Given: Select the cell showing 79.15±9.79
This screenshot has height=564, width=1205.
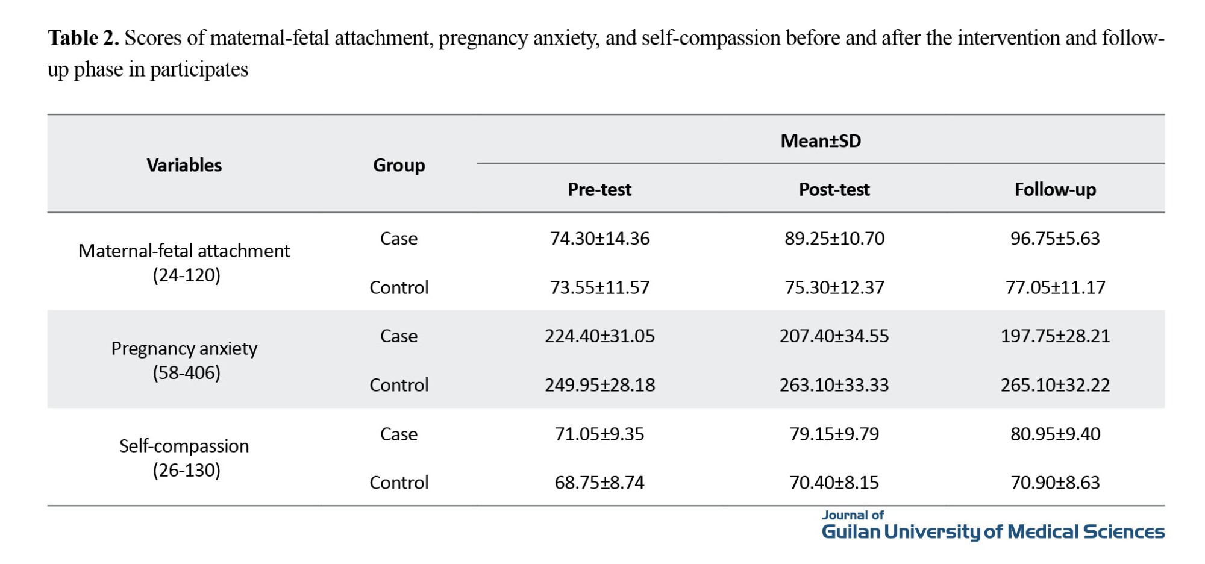Looking at the screenshot, I should pyautogui.click(x=834, y=434).
